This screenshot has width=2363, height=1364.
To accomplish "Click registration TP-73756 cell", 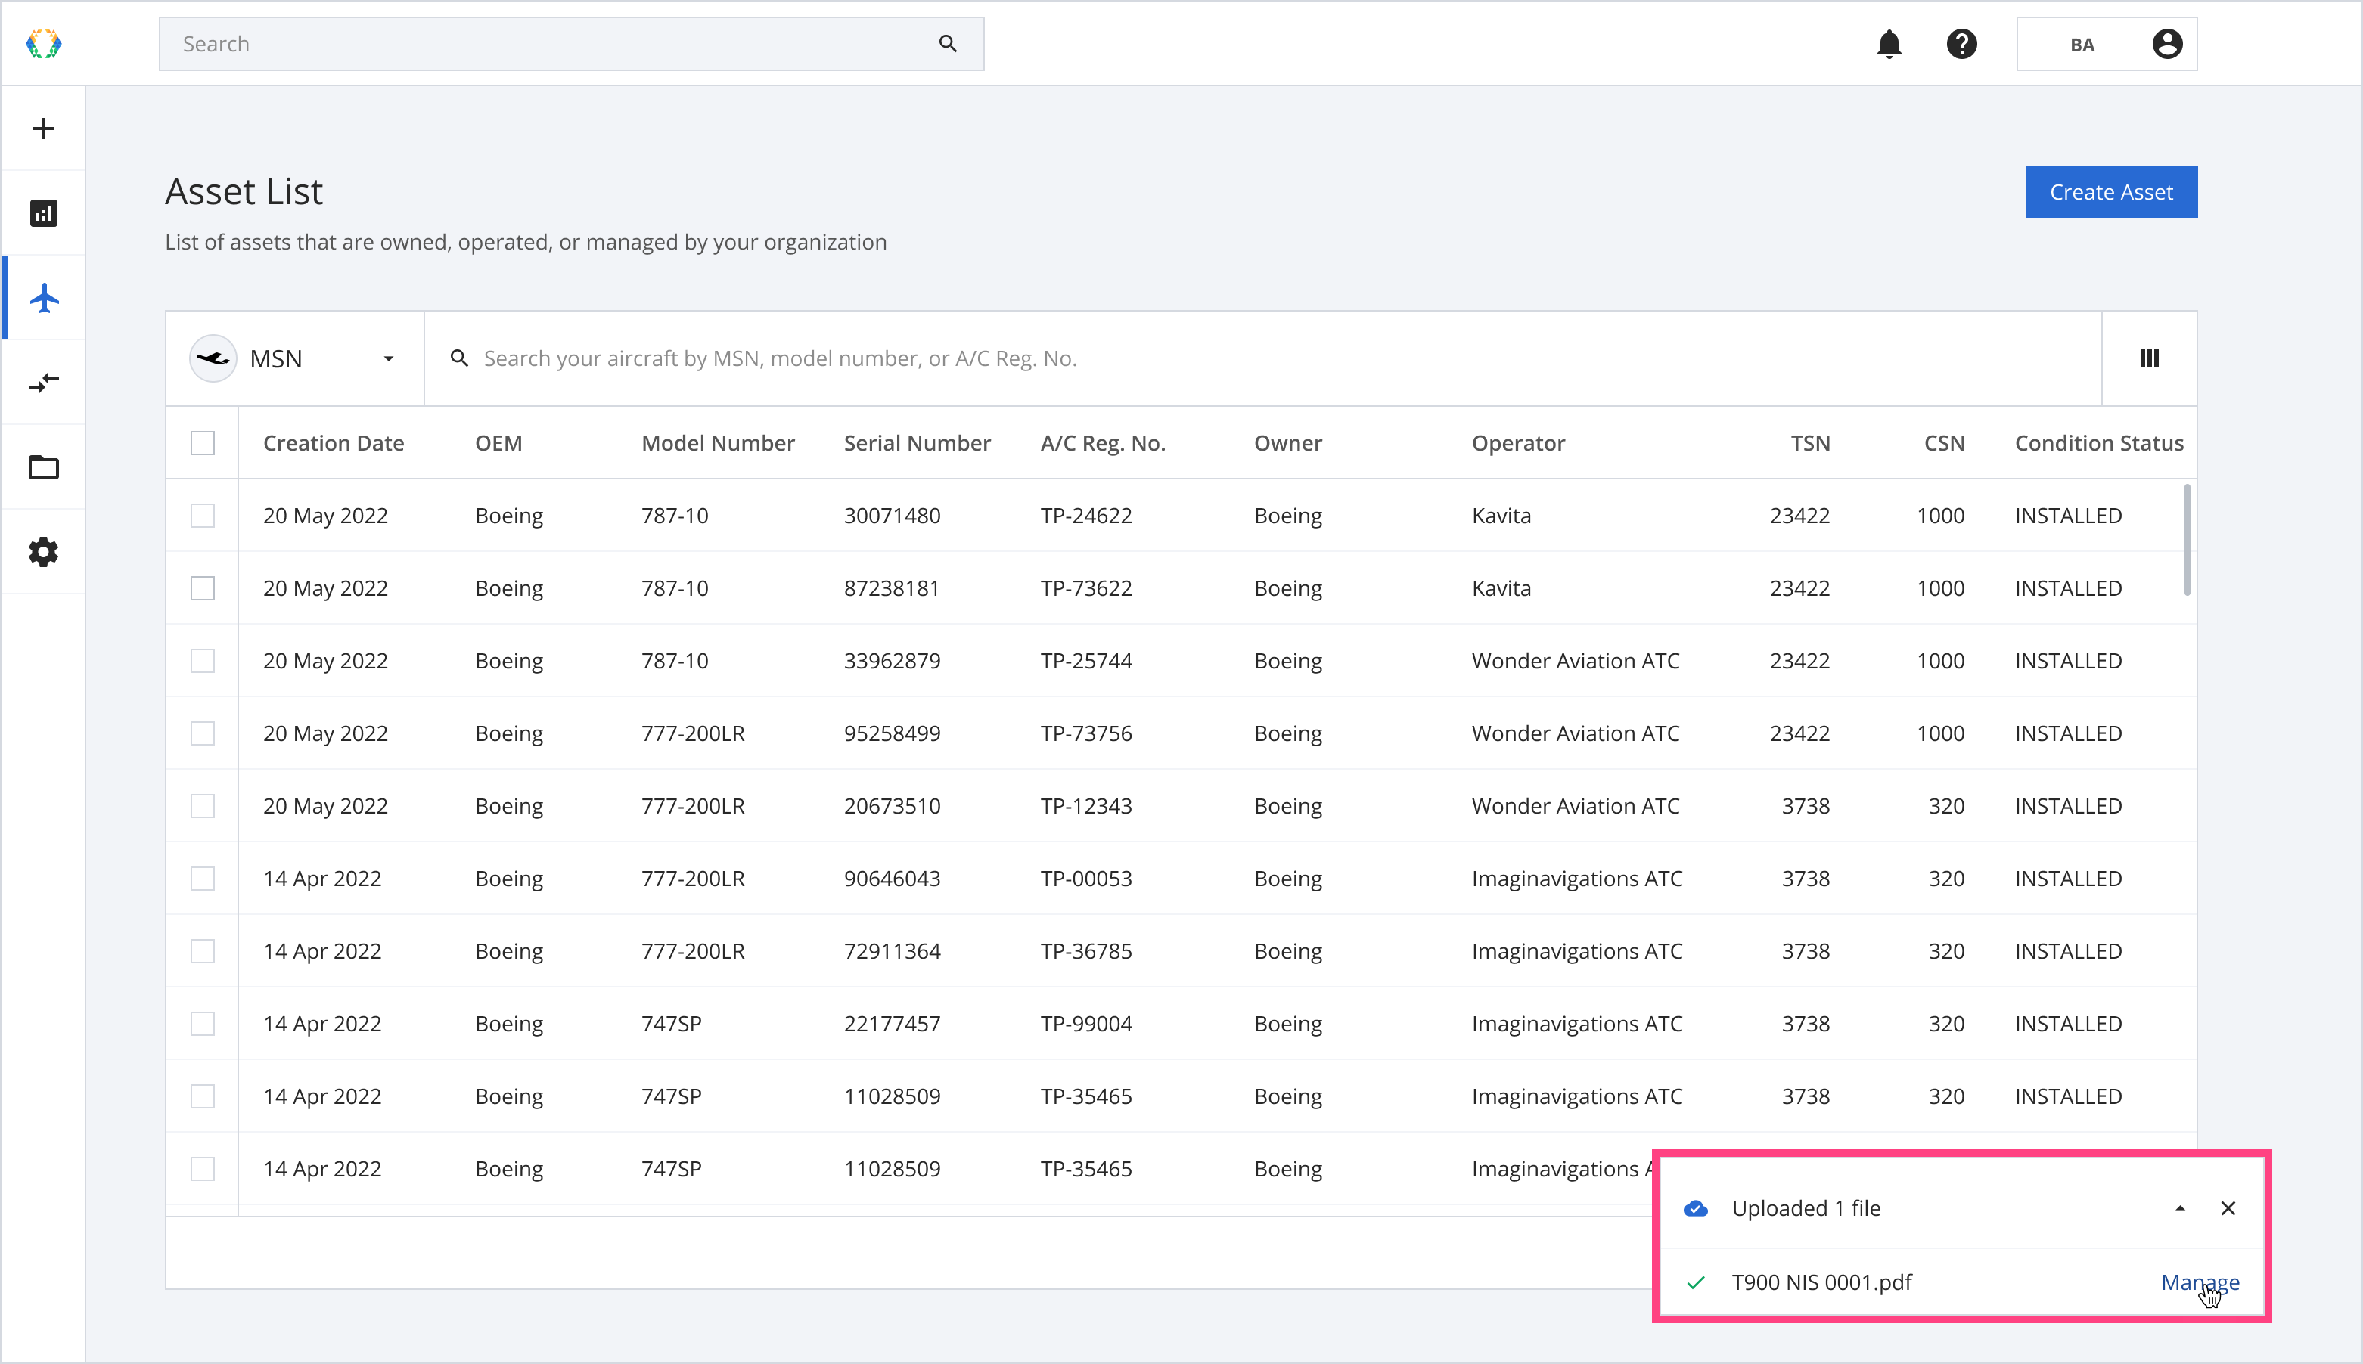I will click(x=1086, y=733).
